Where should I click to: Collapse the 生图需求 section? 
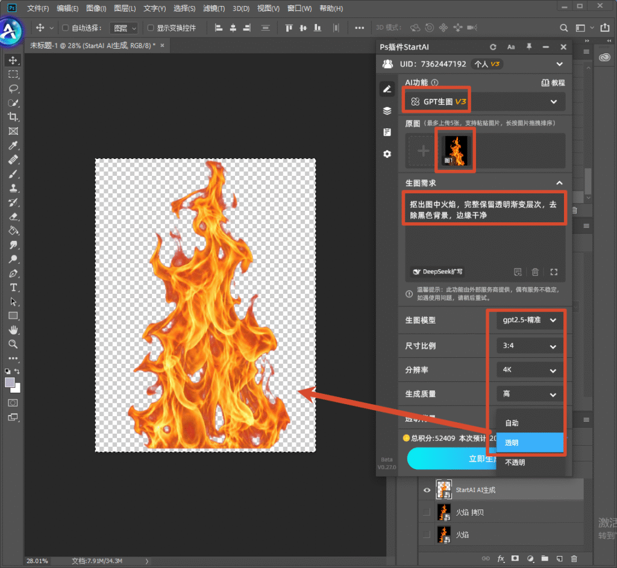(559, 183)
